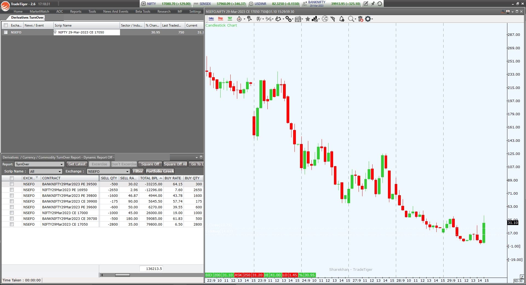This screenshot has height=285, width=526.
Task: Select checkbox for NIFTY29Mar2023 CE 17050 contract
Action: [12, 224]
